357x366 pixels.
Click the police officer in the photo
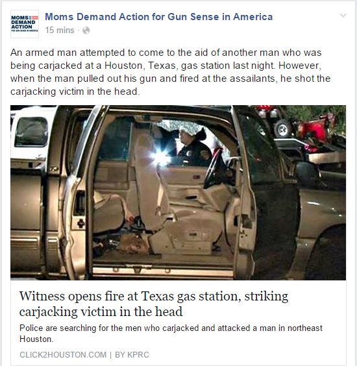click(x=194, y=147)
